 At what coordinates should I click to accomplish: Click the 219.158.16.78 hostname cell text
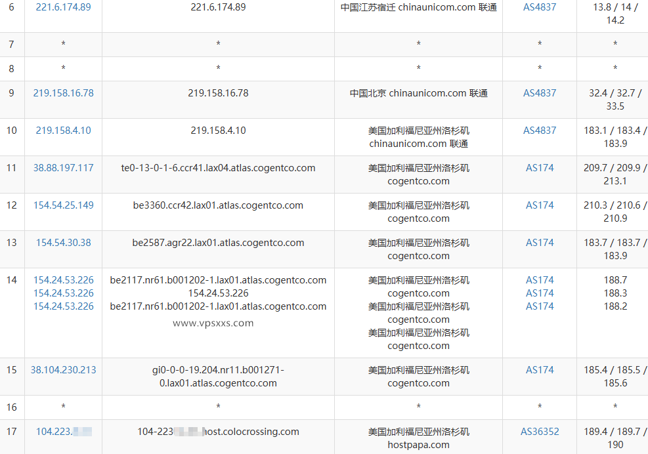coord(218,93)
